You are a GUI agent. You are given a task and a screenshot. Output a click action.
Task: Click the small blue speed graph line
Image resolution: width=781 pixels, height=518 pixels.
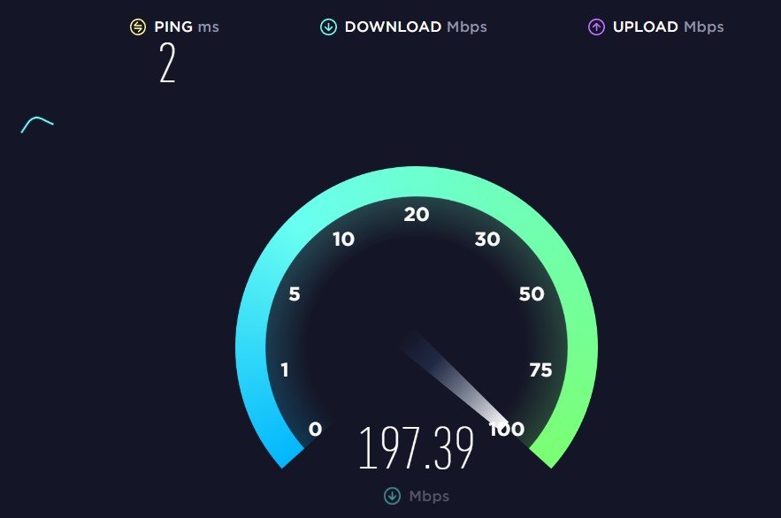coord(37,125)
